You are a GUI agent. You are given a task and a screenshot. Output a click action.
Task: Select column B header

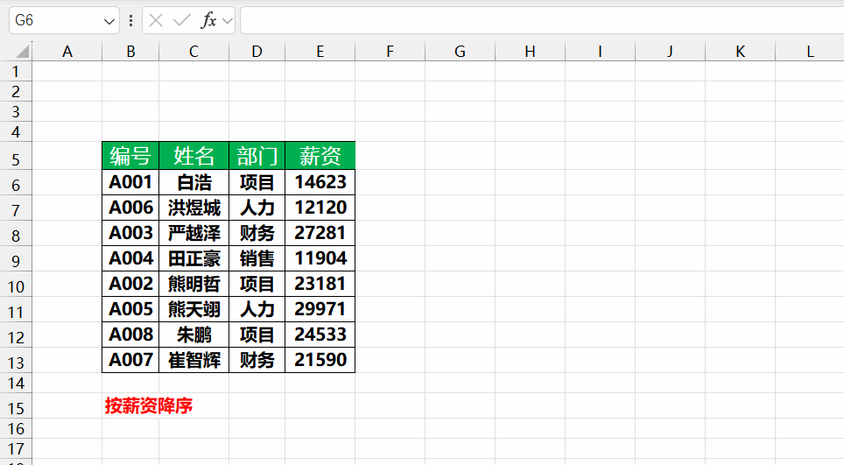tap(130, 52)
